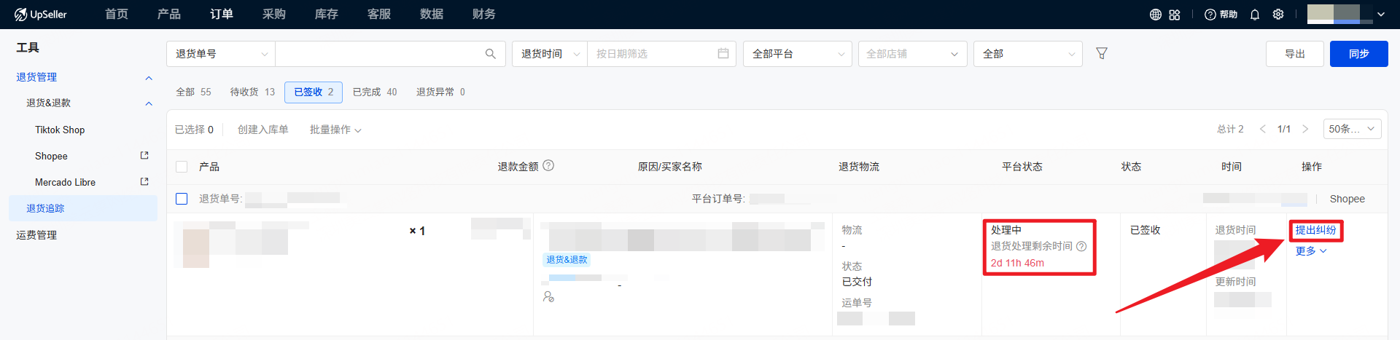Screen dimensions: 1400x340
Task: Collapse the 退货管理 sidebar section
Action: (x=149, y=78)
